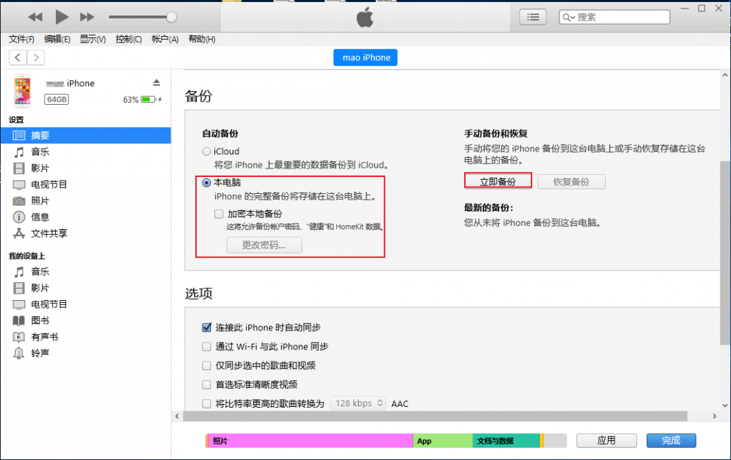The width and height of the screenshot is (731, 460).
Task: Select the iCloud backup radio button
Action: click(207, 151)
